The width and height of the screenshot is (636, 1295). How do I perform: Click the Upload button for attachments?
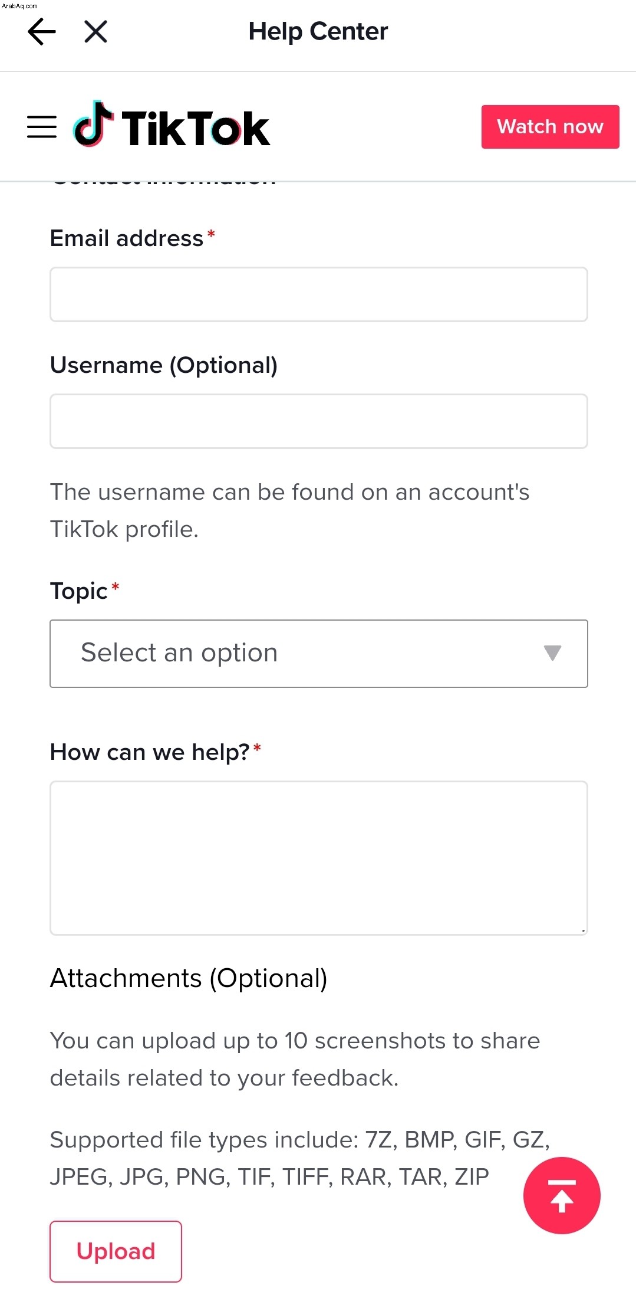[x=116, y=1251]
